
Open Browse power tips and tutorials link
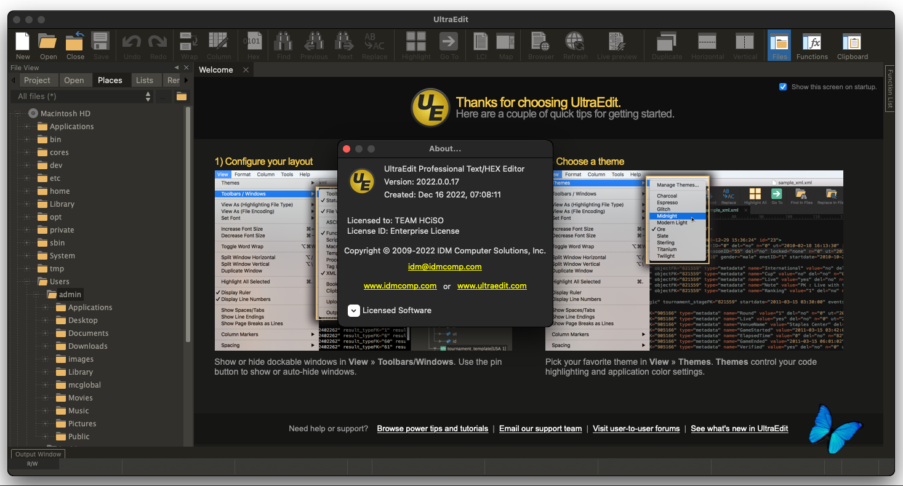tap(433, 429)
